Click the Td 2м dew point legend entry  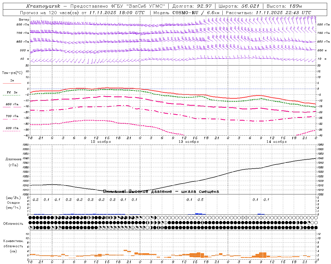point(12,92)
